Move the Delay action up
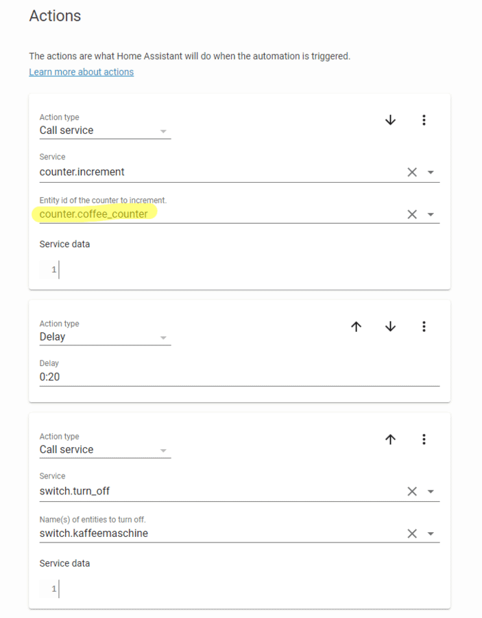This screenshot has height=618, width=482. click(x=356, y=327)
